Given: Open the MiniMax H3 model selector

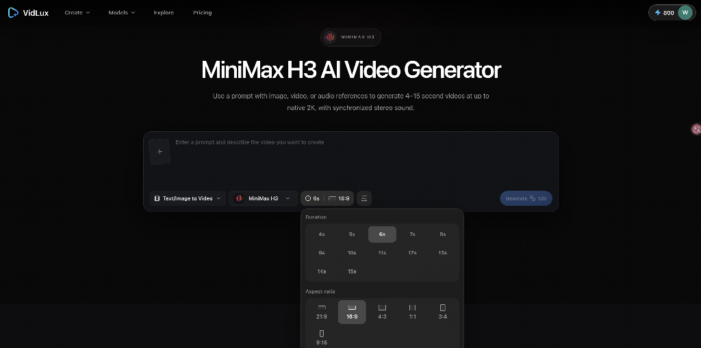Looking at the screenshot, I should pyautogui.click(x=263, y=198).
